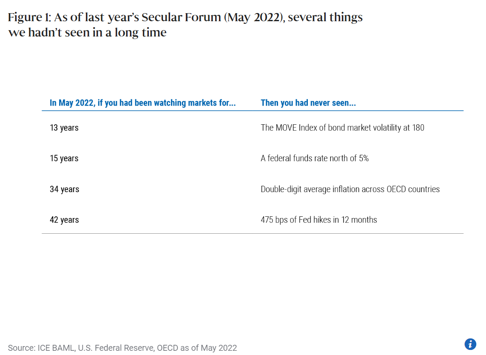The image size is (486, 355).
Task: Select the "15 years" cell
Action: tap(64, 158)
